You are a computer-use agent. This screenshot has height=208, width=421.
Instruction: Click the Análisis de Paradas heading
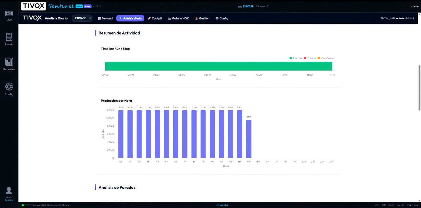tap(117, 187)
